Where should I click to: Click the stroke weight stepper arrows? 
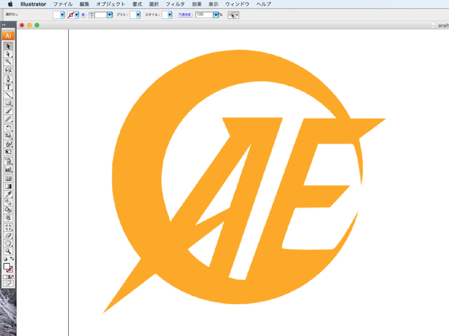pyautogui.click(x=91, y=15)
